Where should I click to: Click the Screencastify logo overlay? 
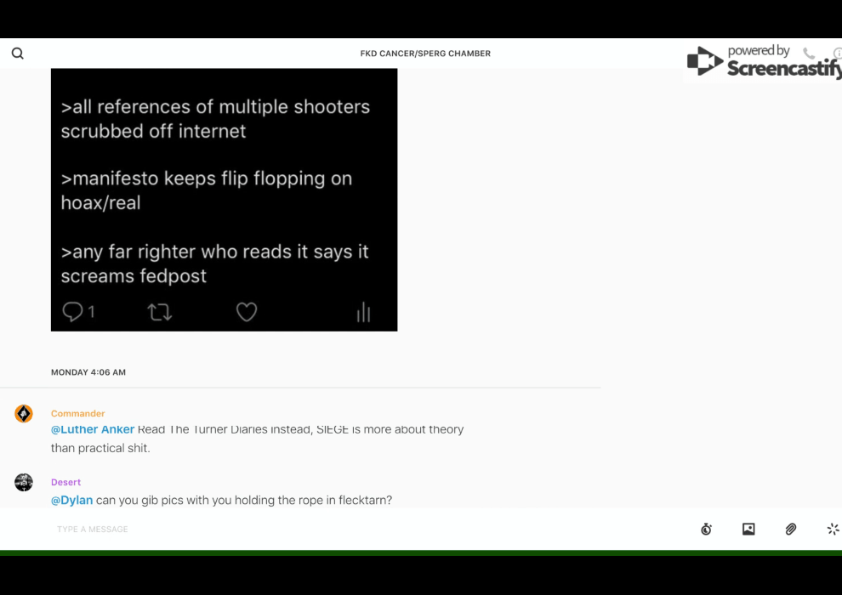(762, 61)
